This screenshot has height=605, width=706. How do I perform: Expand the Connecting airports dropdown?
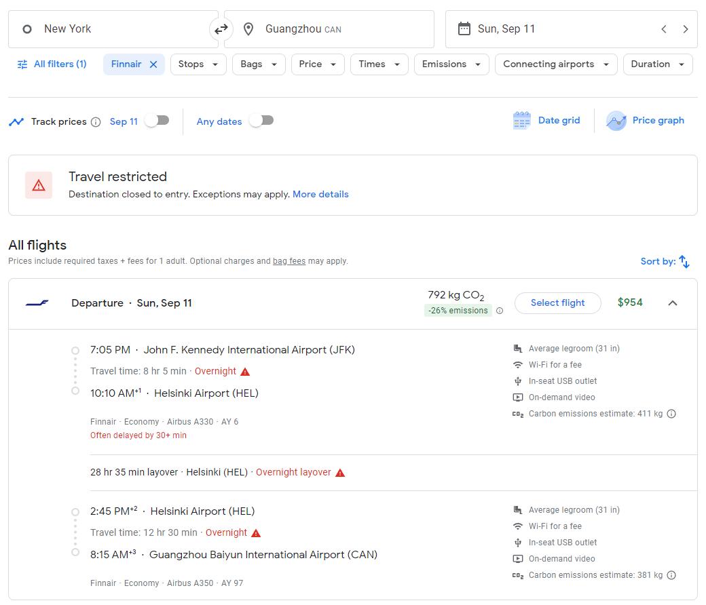click(556, 64)
